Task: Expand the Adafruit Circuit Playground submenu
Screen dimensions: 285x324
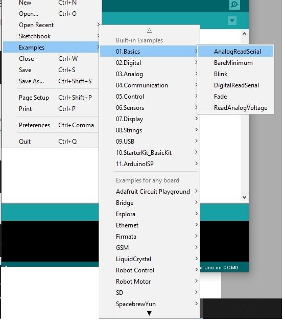Action: click(150, 192)
